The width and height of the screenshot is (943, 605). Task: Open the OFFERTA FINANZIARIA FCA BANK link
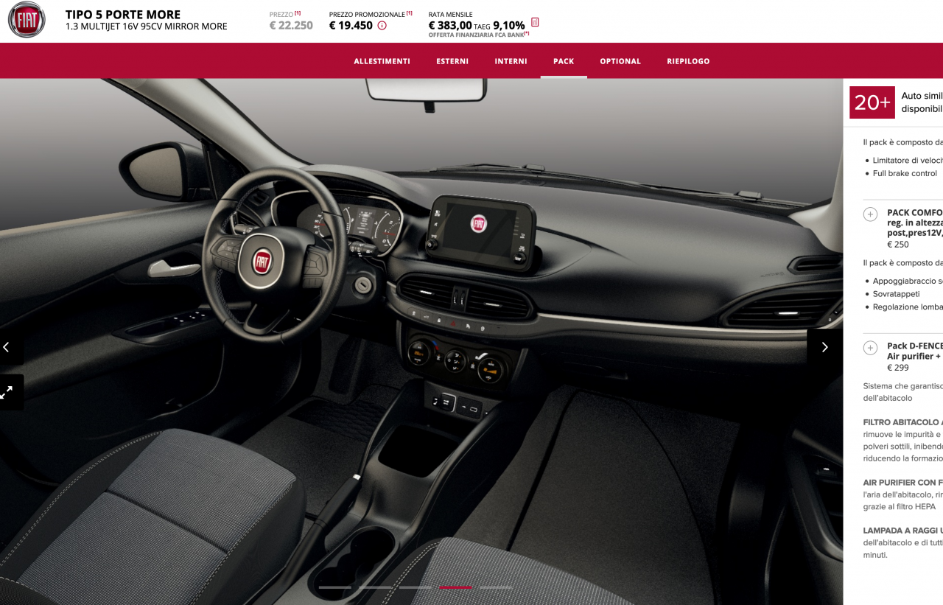coord(479,35)
